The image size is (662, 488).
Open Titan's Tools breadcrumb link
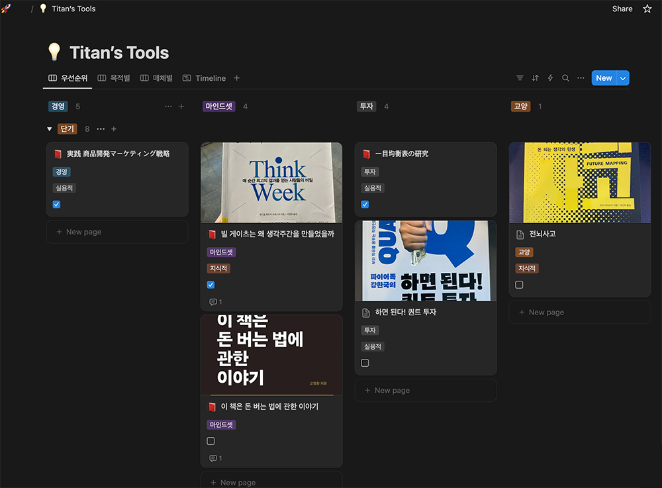tap(73, 9)
